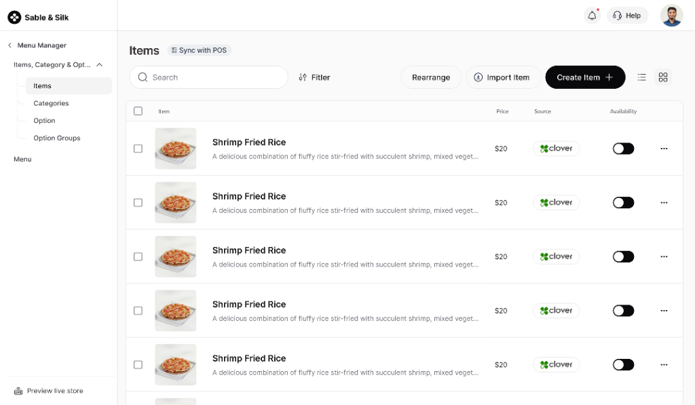
Task: Check the fourth Shrimp Fried Rice row checkbox
Action: click(x=138, y=311)
